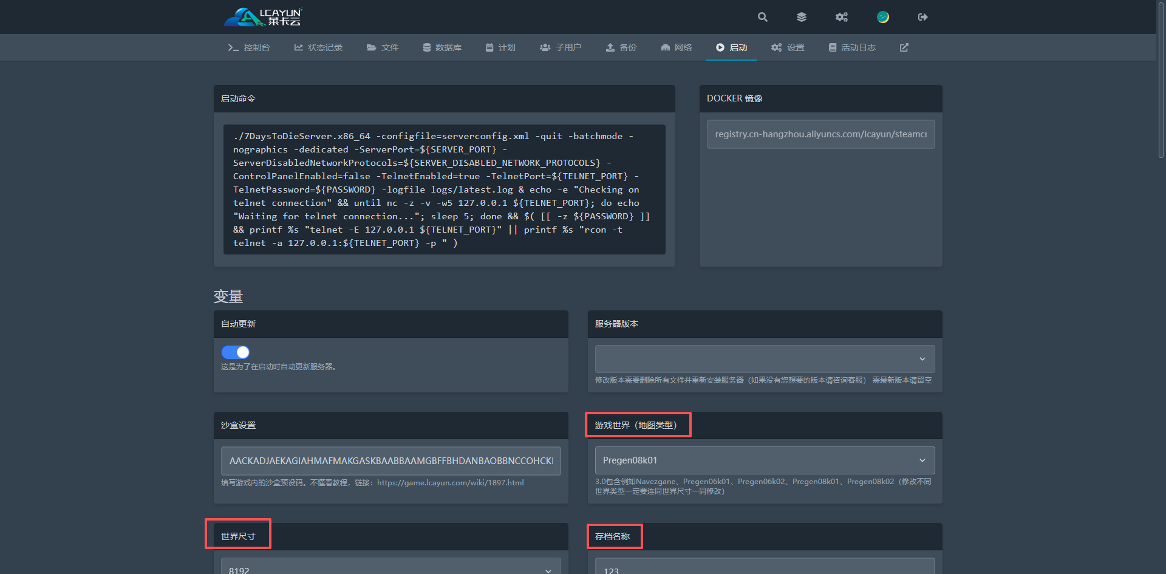Click the wiki URL in 沙盒设置 hint
The height and width of the screenshot is (574, 1166).
451,483
